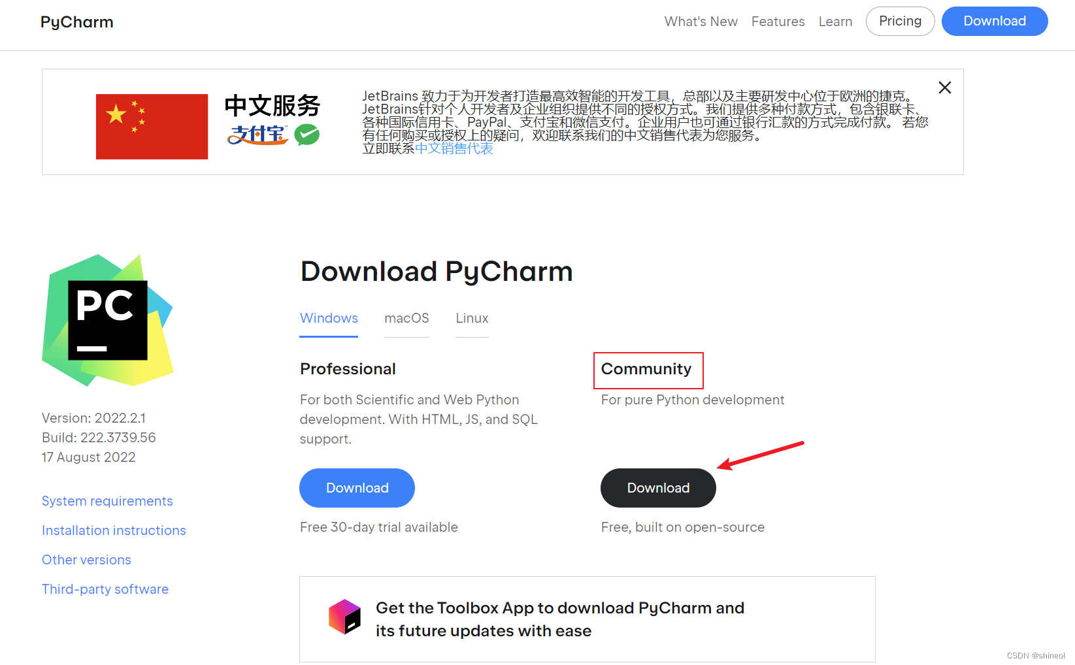The height and width of the screenshot is (665, 1075).
Task: Click the China flag image in the banner
Action: tap(152, 127)
